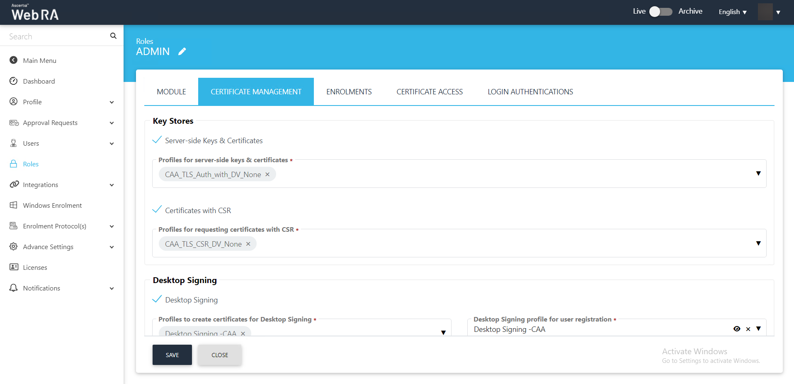This screenshot has width=794, height=384.
Task: Click the Roles padlock icon
Action: pos(14,164)
